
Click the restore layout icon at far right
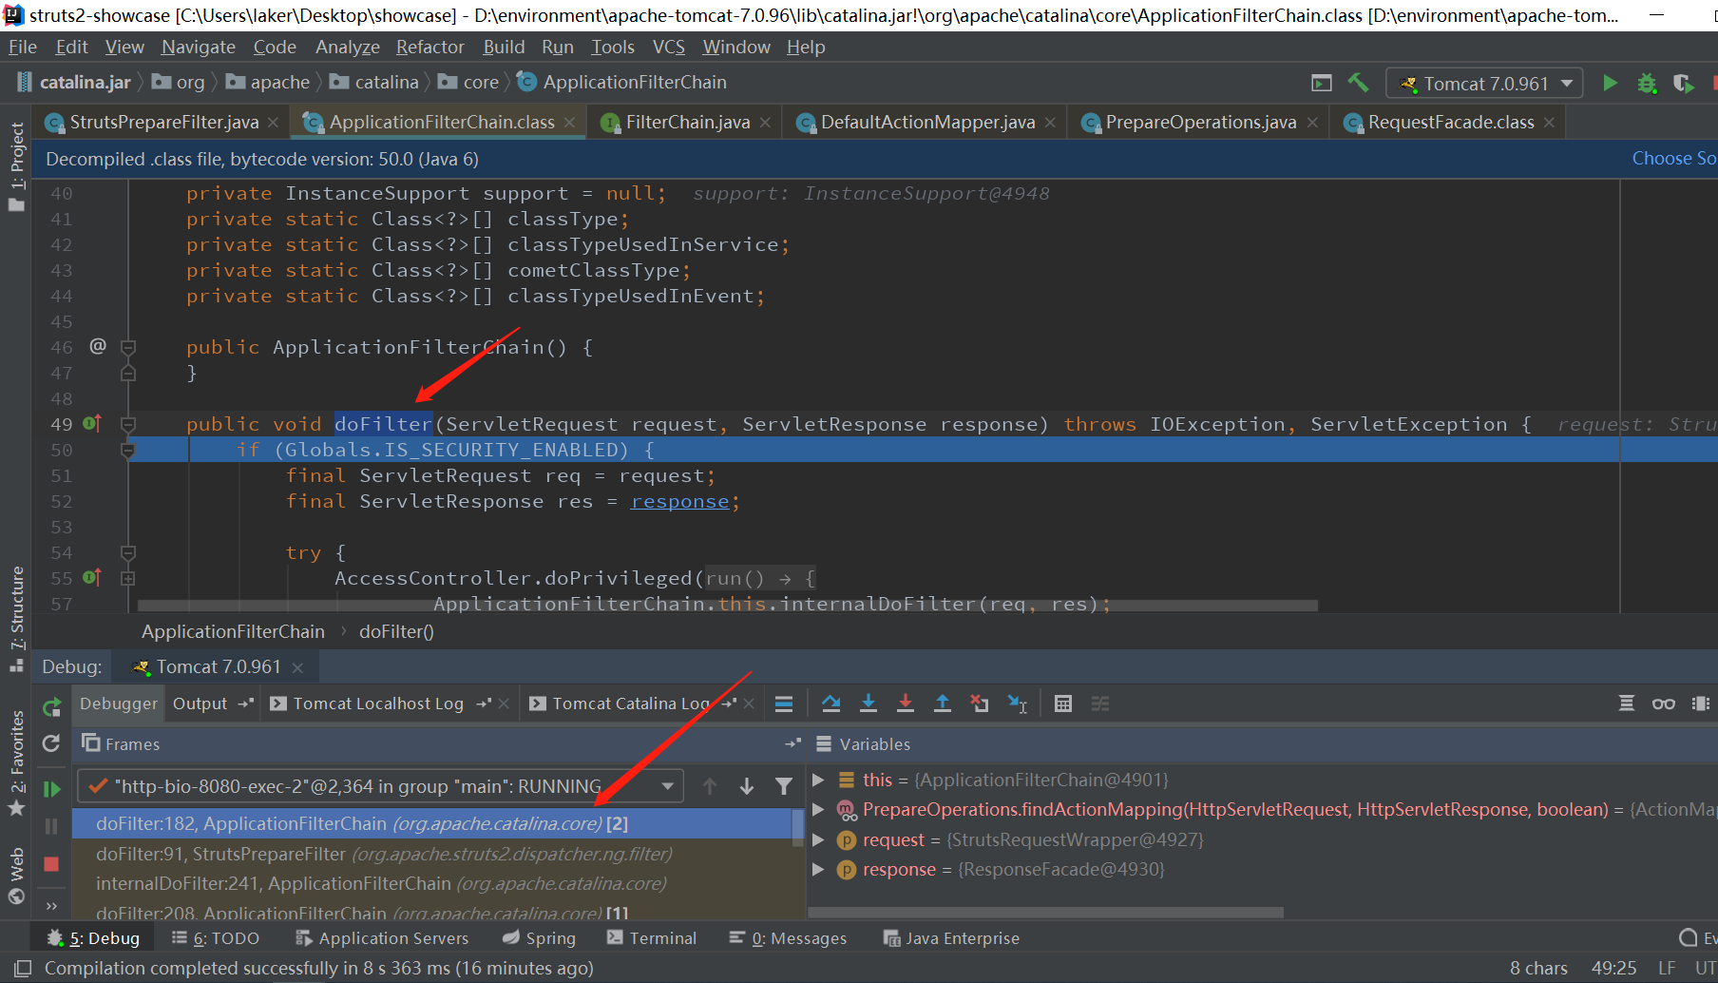(x=1700, y=704)
